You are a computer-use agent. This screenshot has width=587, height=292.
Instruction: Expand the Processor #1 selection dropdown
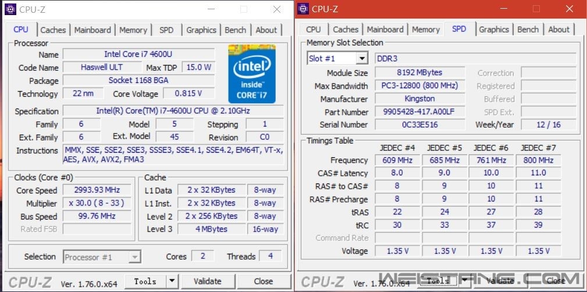[135, 257]
